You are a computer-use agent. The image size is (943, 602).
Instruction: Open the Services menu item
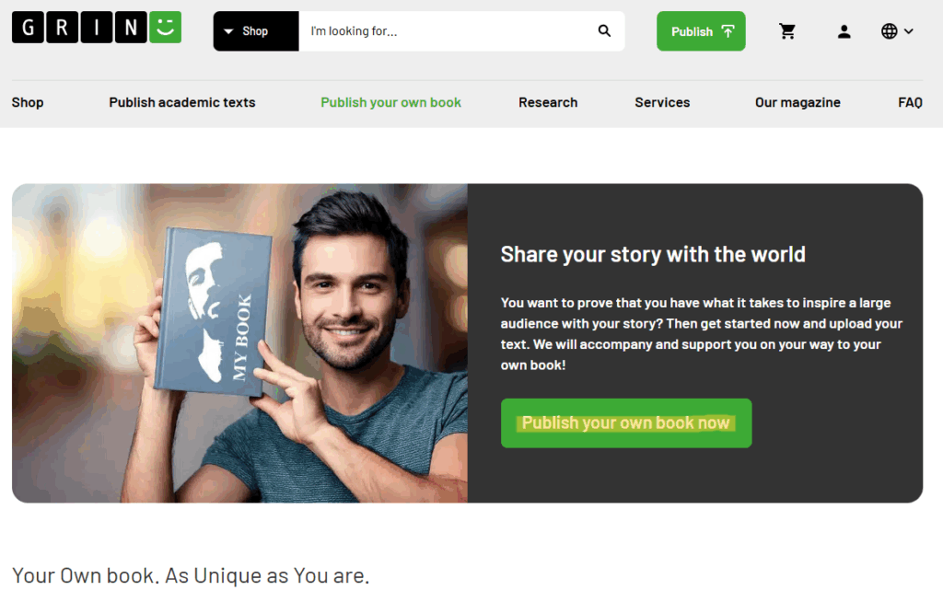[x=662, y=102]
